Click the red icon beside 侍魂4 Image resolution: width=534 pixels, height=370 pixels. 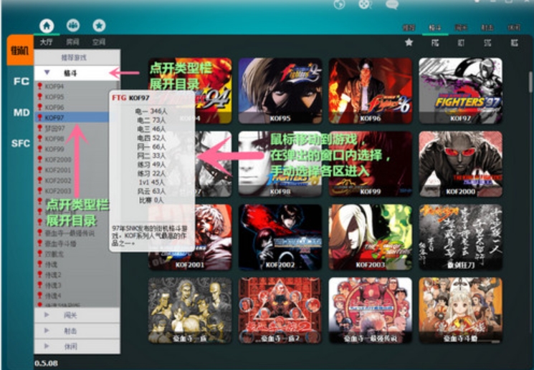point(39,296)
